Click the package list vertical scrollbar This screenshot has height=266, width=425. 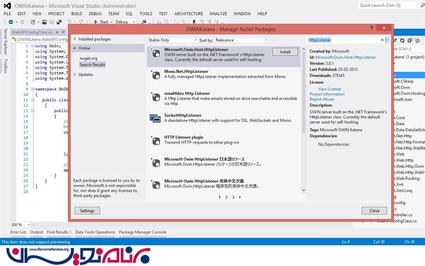pos(304,124)
